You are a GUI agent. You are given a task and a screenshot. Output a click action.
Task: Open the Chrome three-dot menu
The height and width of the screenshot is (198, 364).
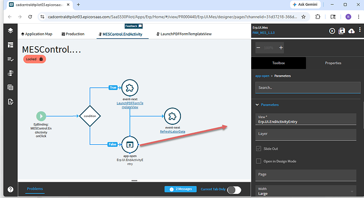pyautogui.click(x=359, y=17)
